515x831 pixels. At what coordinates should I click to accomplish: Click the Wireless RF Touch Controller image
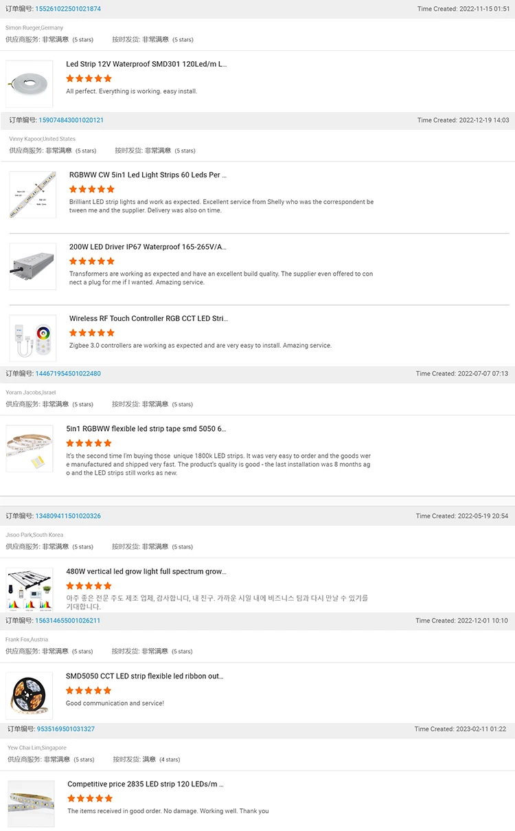pyautogui.click(x=33, y=338)
